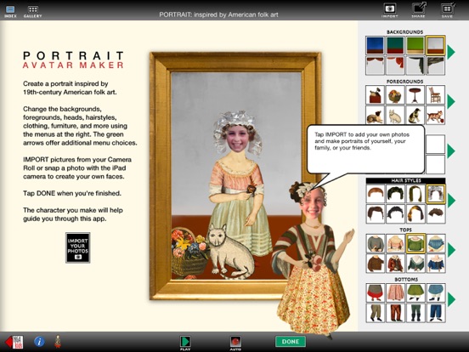The height and width of the screenshot is (352, 469).
Task: Open the blue info icon
Action: (x=39, y=342)
